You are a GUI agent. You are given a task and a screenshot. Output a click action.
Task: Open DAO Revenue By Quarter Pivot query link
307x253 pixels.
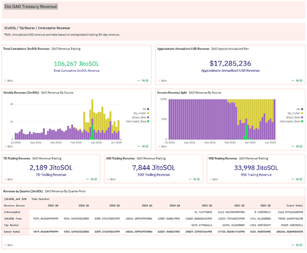[65, 192]
